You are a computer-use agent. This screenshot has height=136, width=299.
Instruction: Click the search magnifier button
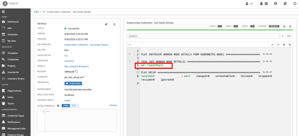click(282, 36)
